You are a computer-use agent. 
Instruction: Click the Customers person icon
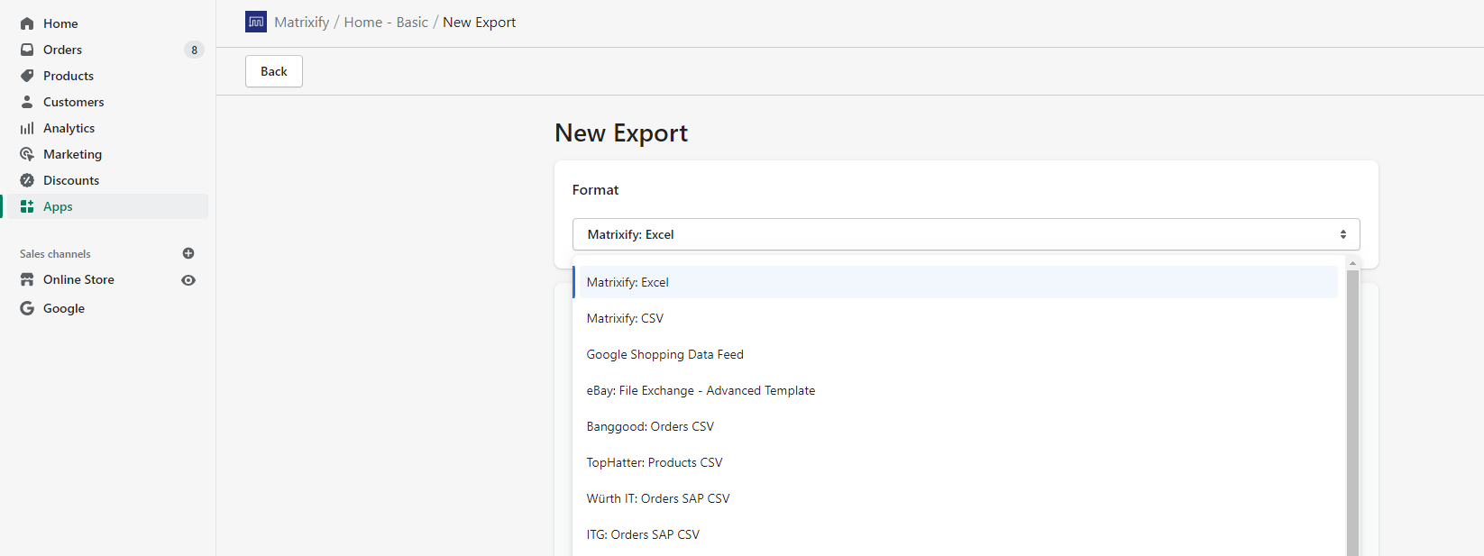27,102
